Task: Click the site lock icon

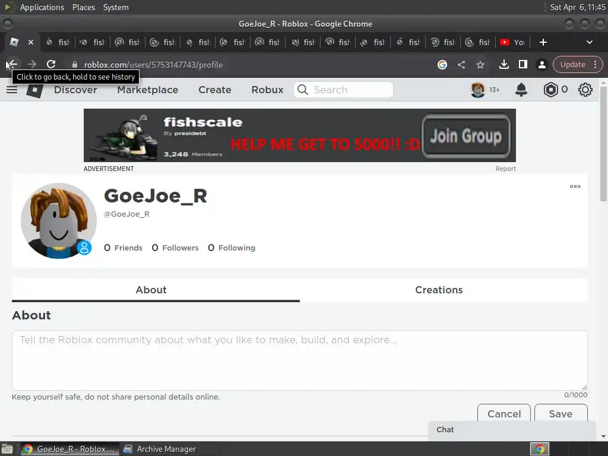Action: coord(75,65)
